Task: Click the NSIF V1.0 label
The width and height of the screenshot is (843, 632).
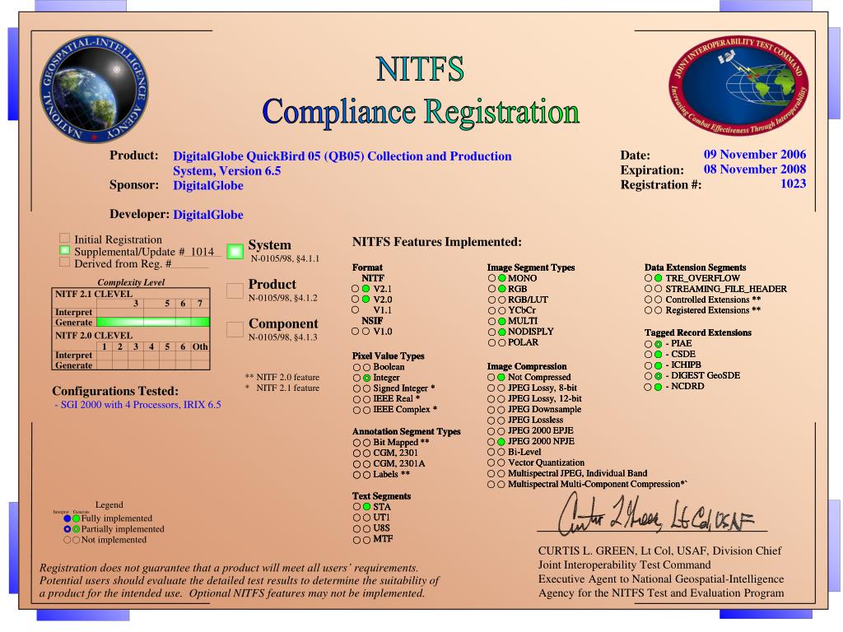Action: point(383,332)
